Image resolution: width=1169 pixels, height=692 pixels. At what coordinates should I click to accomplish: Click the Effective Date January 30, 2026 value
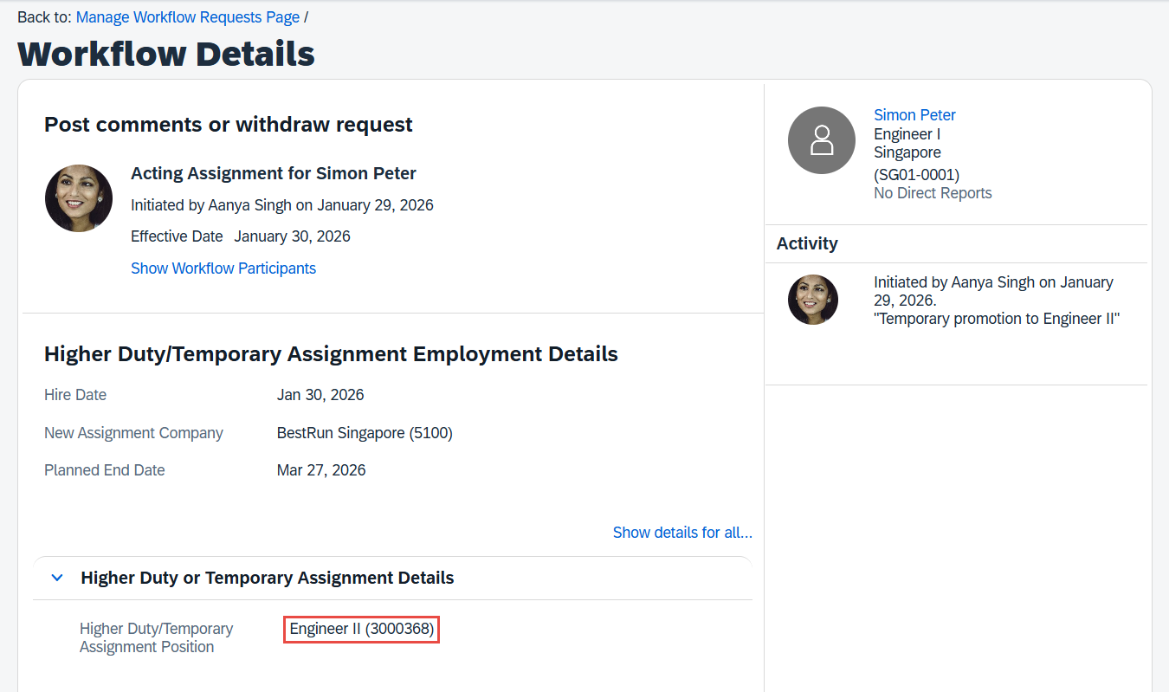tap(292, 236)
